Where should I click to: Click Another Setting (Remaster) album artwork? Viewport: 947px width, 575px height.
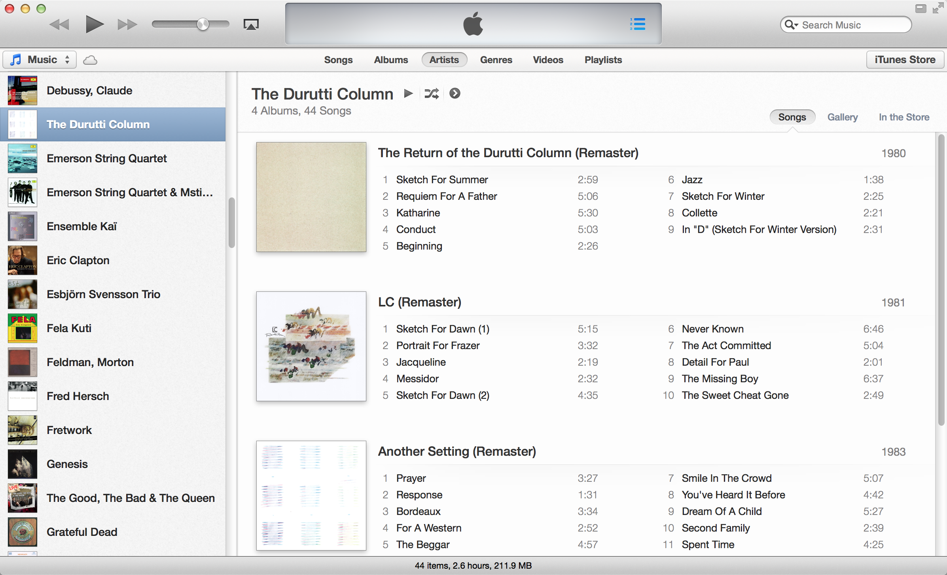pos(311,496)
